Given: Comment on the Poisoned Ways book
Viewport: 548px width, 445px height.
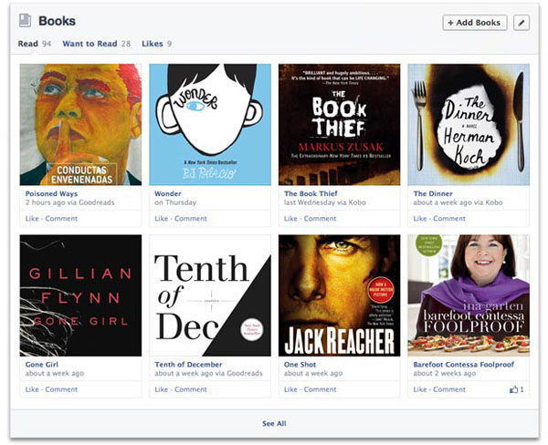Looking at the screenshot, I should tap(61, 219).
